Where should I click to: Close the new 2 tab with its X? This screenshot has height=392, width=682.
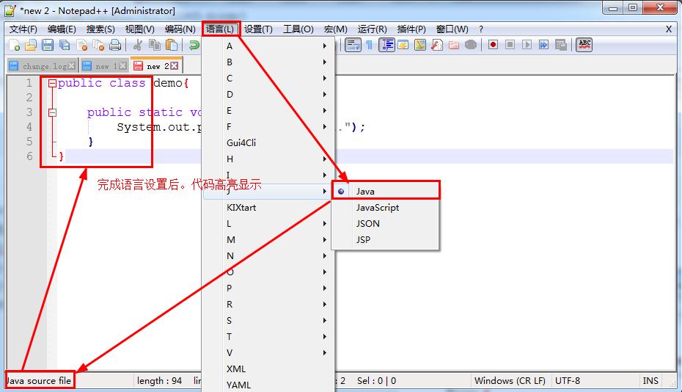pyautogui.click(x=174, y=66)
